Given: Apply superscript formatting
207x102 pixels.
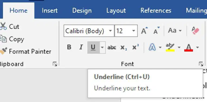Looking at the screenshot, I should click(136, 47).
